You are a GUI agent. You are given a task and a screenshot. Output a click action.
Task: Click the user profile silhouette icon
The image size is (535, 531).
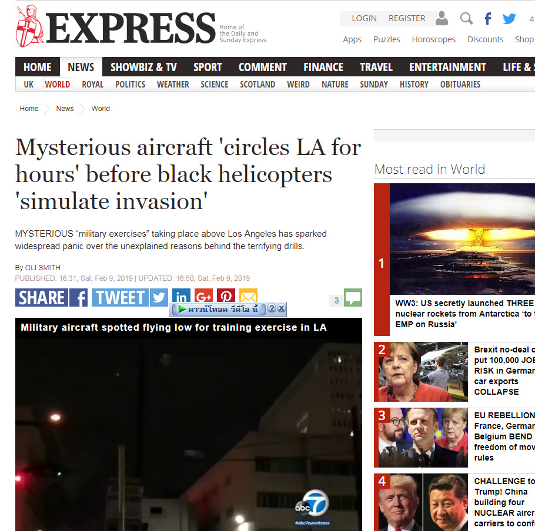tap(442, 18)
